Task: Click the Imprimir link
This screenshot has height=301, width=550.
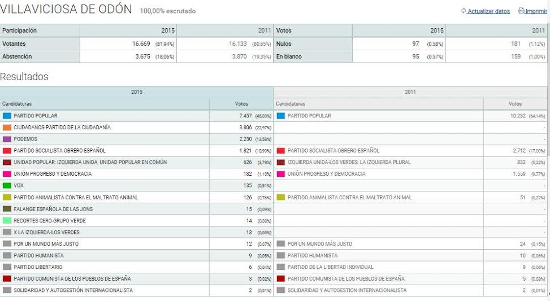Action: (536, 11)
